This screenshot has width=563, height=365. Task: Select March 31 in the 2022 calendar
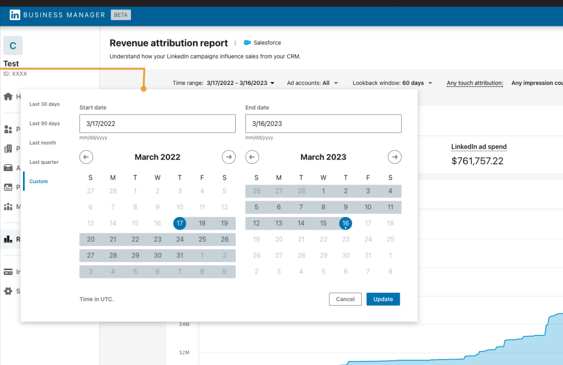pyautogui.click(x=179, y=255)
